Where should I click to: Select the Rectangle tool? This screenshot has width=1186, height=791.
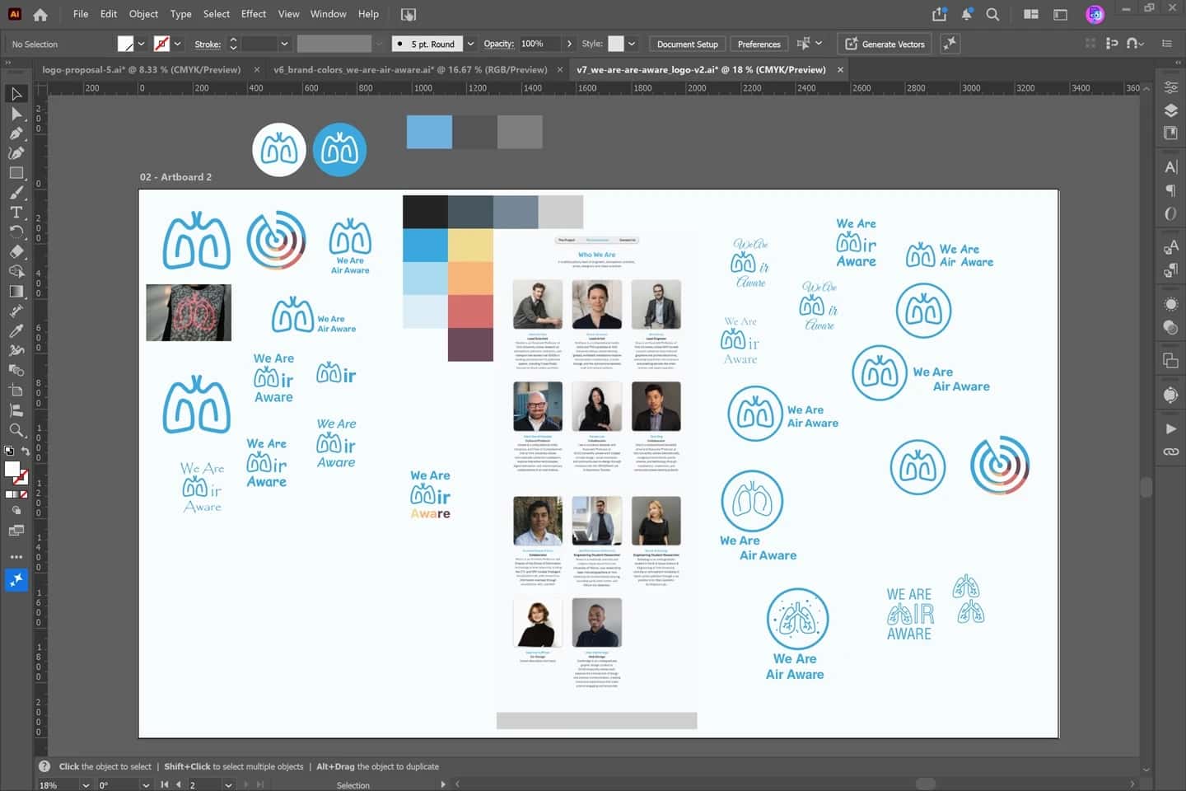16,173
